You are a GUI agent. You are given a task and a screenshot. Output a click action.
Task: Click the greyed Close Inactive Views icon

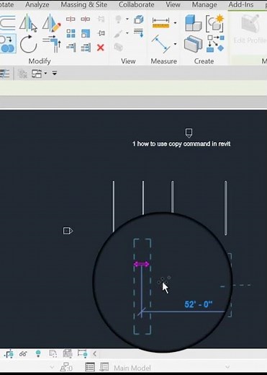(x=22, y=74)
